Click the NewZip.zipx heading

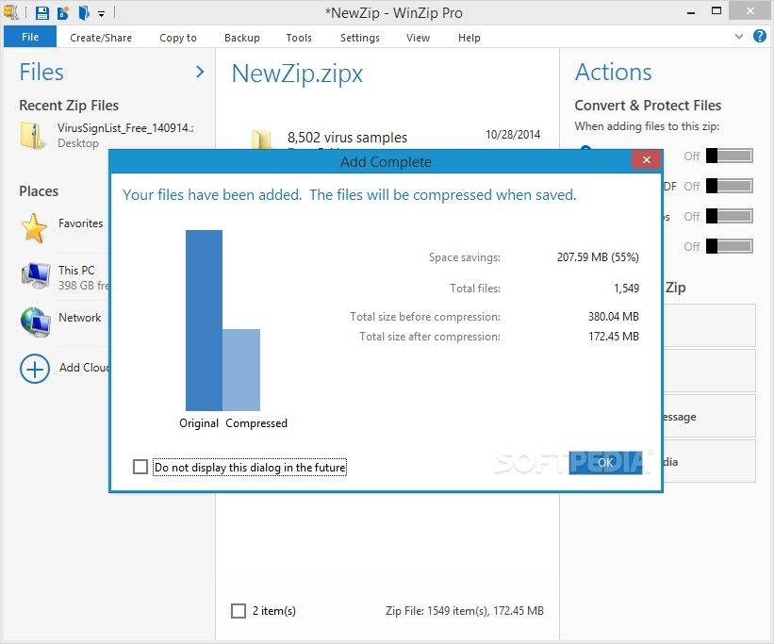point(297,74)
